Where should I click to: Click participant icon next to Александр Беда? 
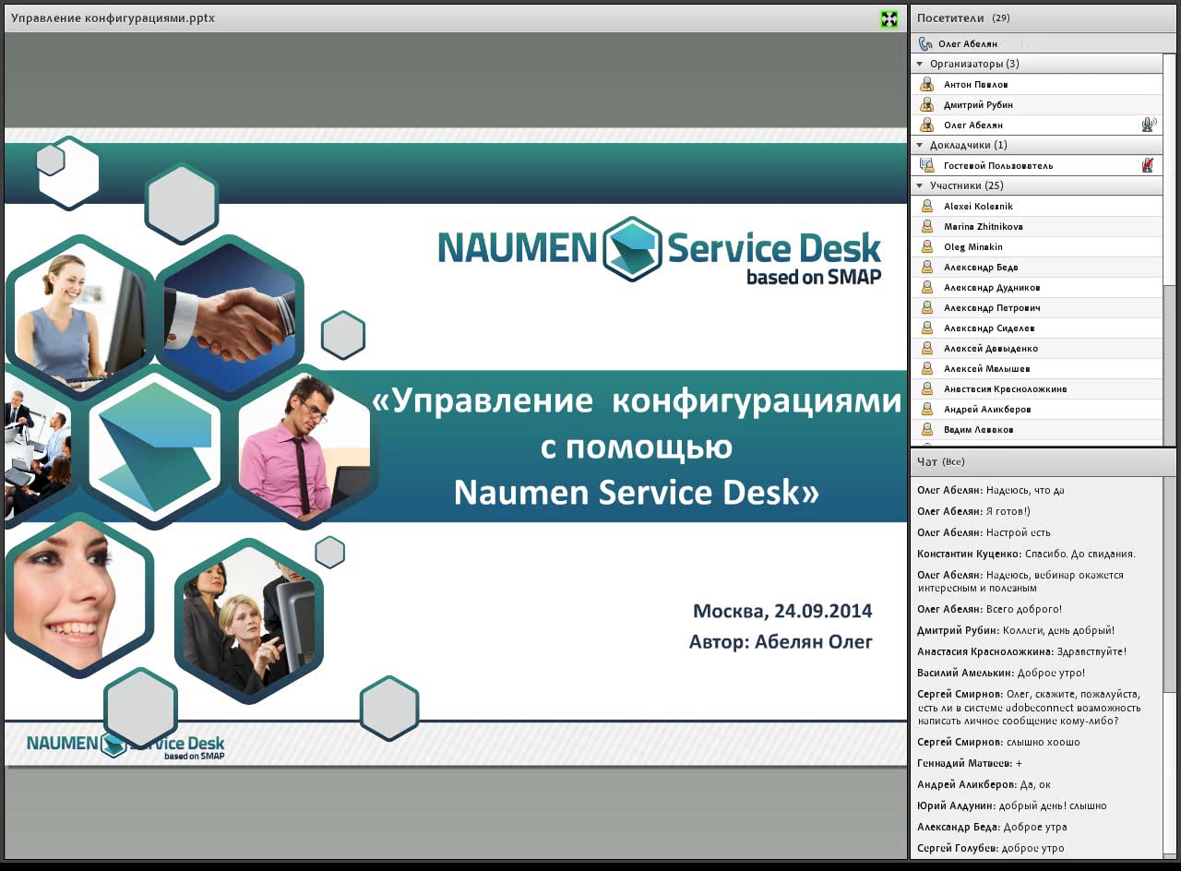(x=927, y=267)
